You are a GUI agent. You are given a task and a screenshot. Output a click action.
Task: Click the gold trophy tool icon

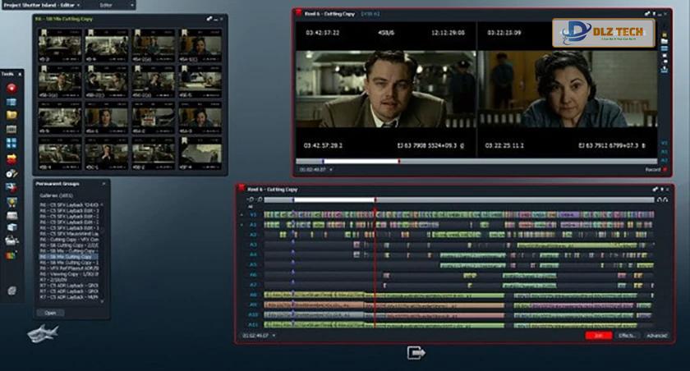tap(11, 202)
